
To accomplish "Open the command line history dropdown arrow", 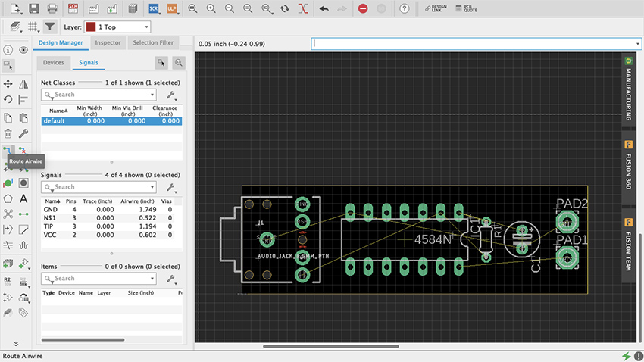I will (x=637, y=43).
